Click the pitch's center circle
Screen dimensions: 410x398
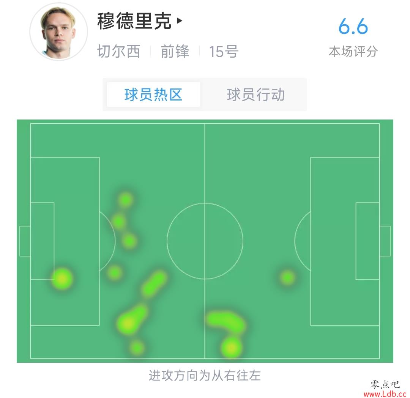[205, 241]
